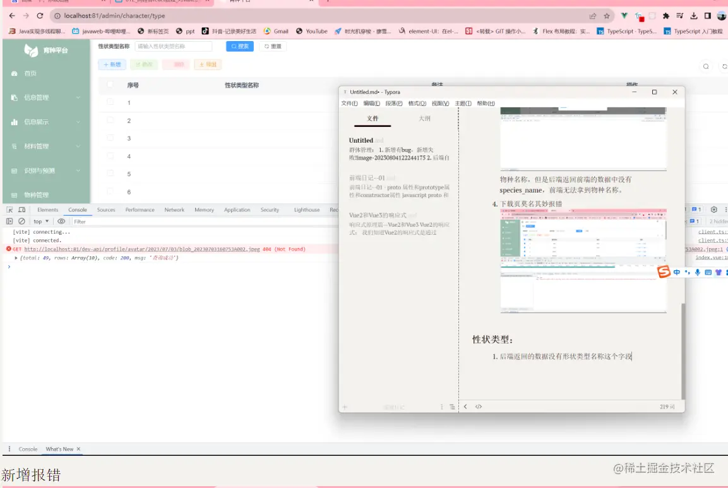
Task: Click the Sogou input method S logo
Action: [x=664, y=272]
